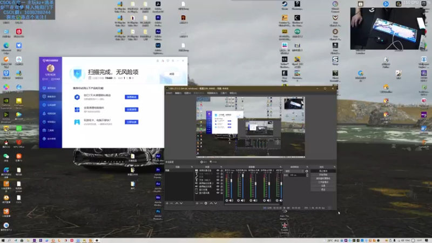The image size is (432, 243).
Task: Pop out the 场景 dock panel
Action: (192, 167)
